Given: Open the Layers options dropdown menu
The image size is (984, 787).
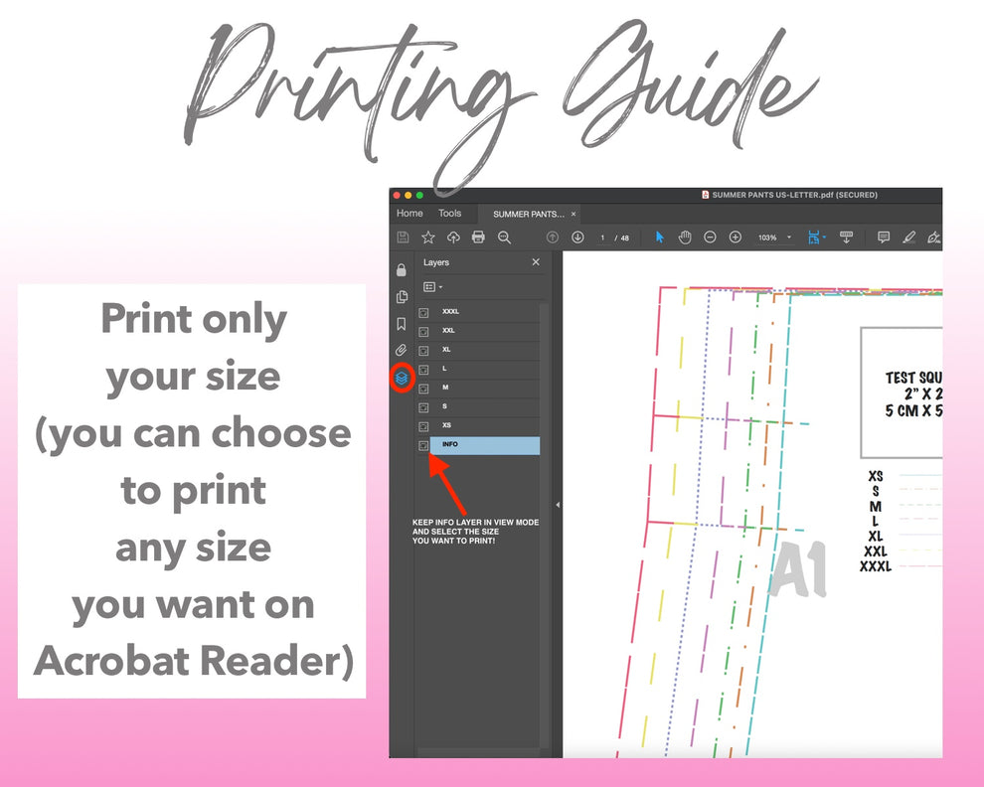Looking at the screenshot, I should tap(432, 287).
